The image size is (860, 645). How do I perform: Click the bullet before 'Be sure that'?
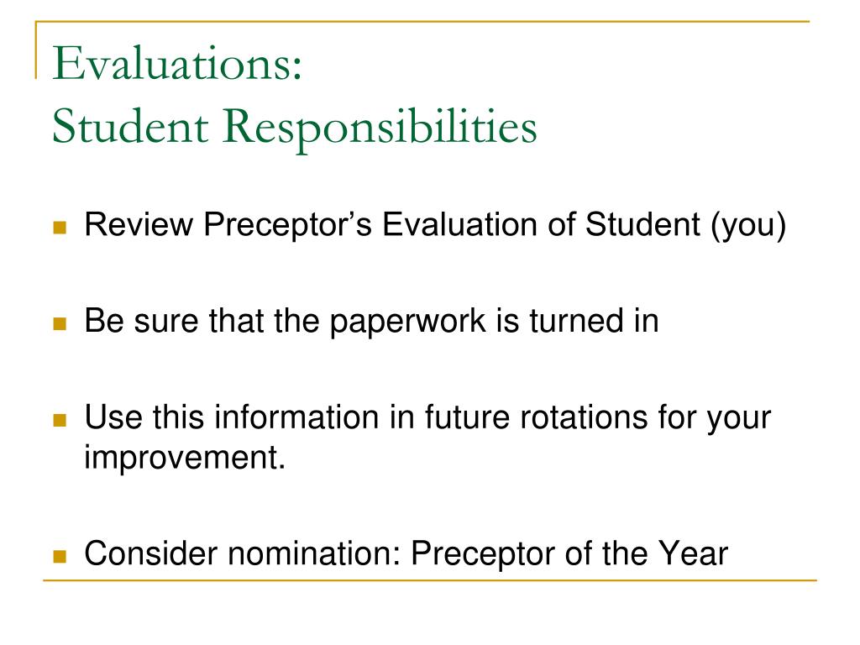[60, 323]
